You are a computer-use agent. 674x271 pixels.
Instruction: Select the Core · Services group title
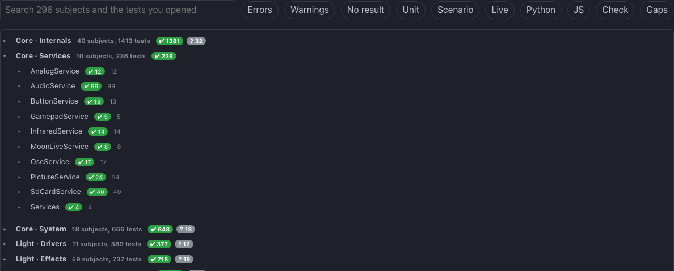tap(43, 56)
